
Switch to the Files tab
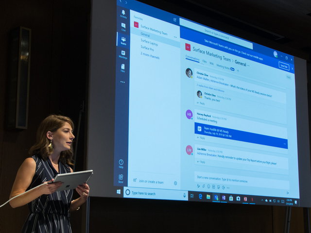205,63
